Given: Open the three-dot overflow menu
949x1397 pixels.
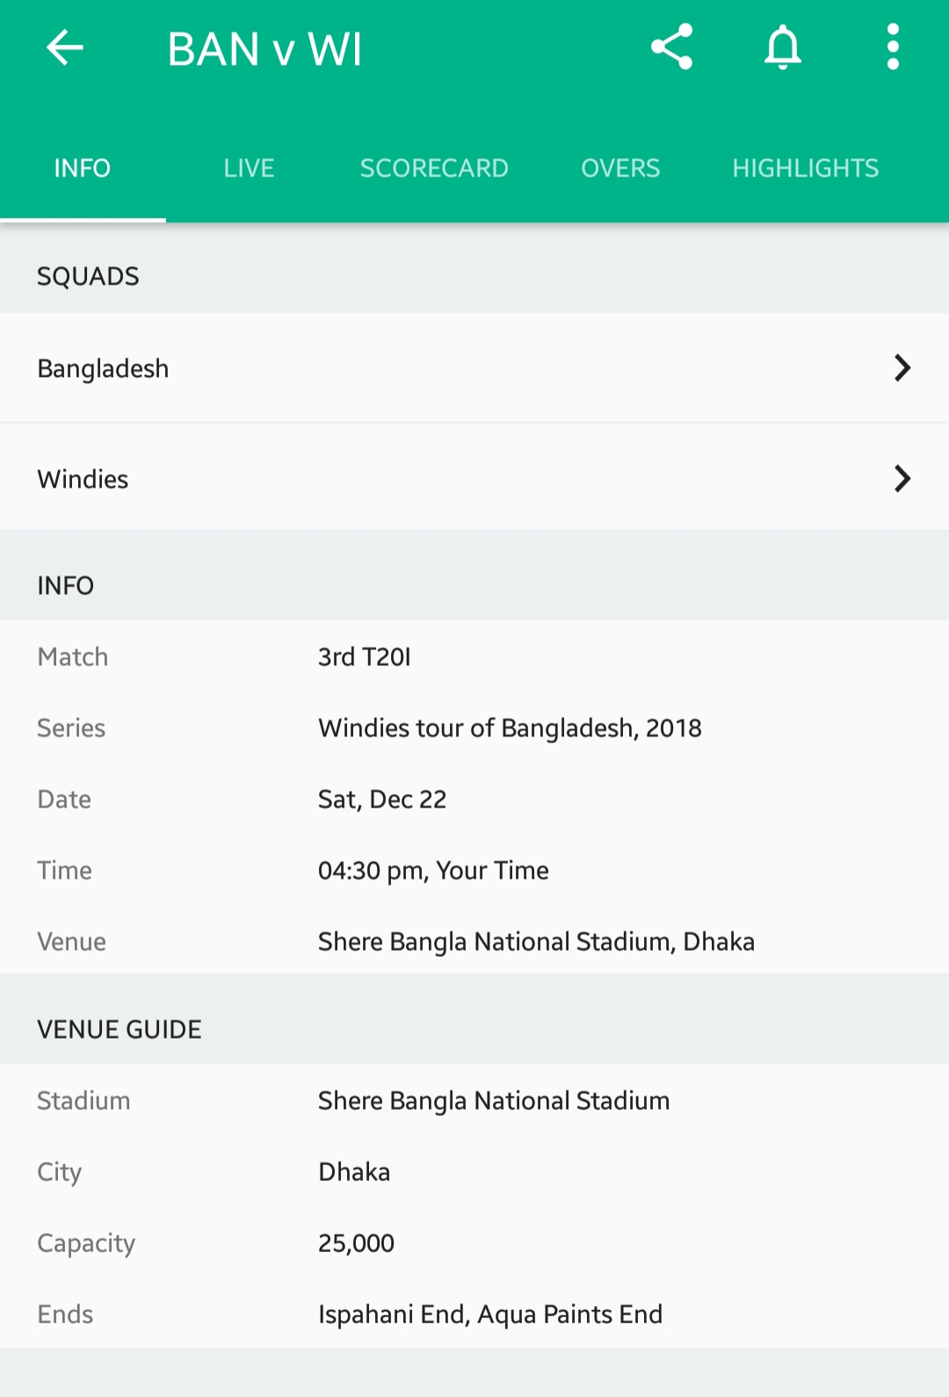Looking at the screenshot, I should tap(893, 47).
